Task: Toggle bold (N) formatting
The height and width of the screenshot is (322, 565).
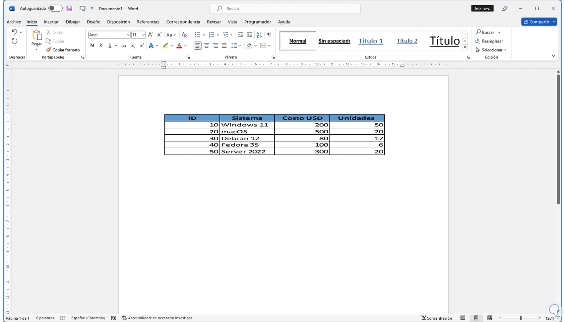Action: (92, 46)
